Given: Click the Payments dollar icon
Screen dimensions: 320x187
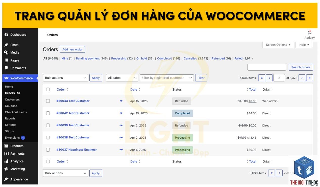Looking at the screenshot, I should 6,153.
